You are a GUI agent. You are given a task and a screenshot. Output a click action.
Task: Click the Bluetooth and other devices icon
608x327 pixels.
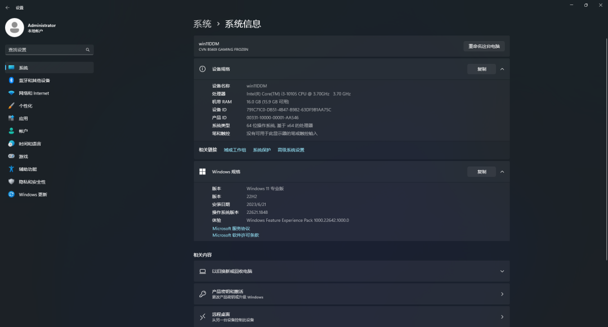coord(11,80)
